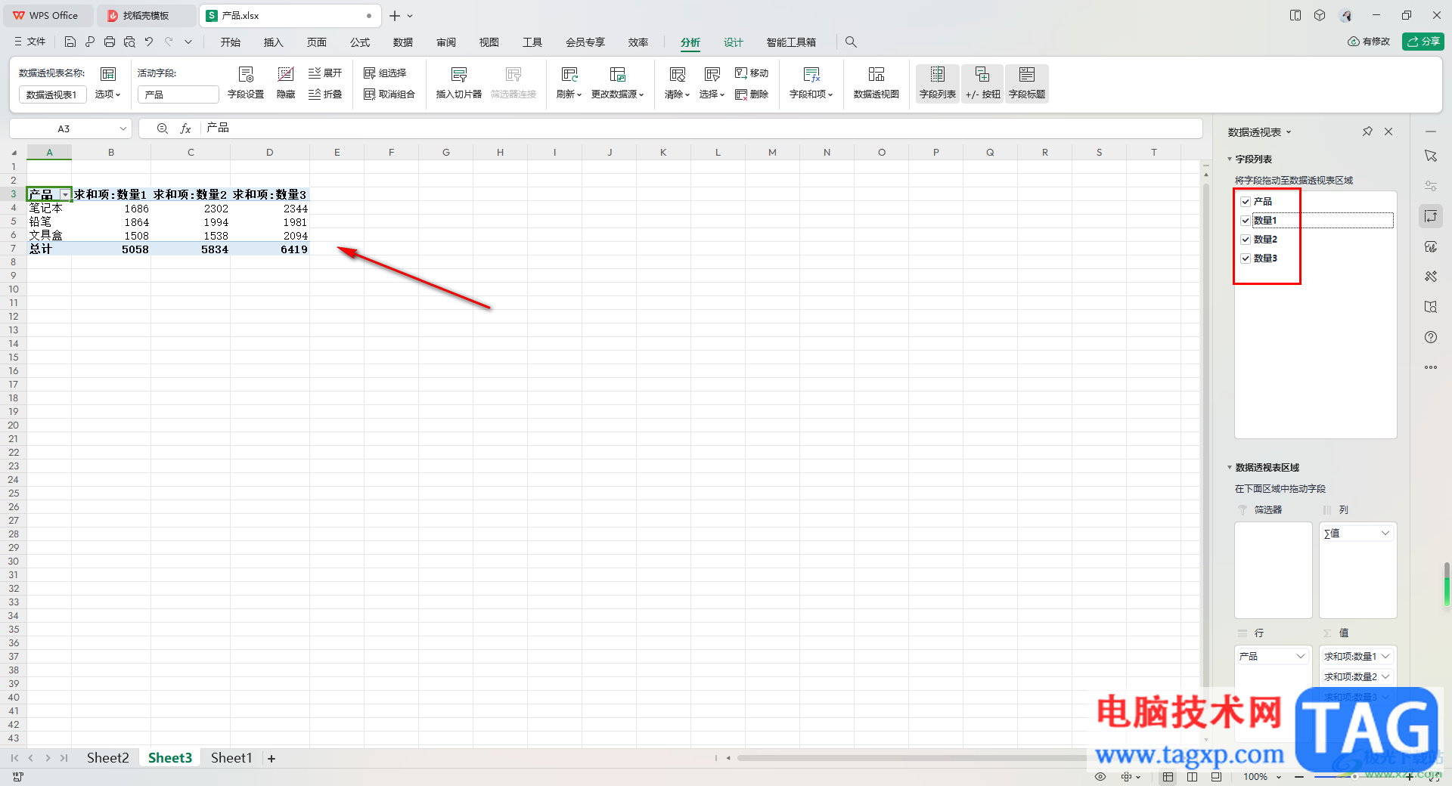Open the 产品 filter dropdown in cell A3
This screenshot has height=786, width=1452.
[x=65, y=195]
